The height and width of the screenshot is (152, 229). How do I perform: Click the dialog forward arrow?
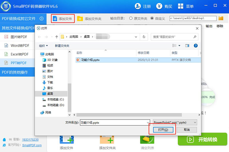[x=46, y=37]
